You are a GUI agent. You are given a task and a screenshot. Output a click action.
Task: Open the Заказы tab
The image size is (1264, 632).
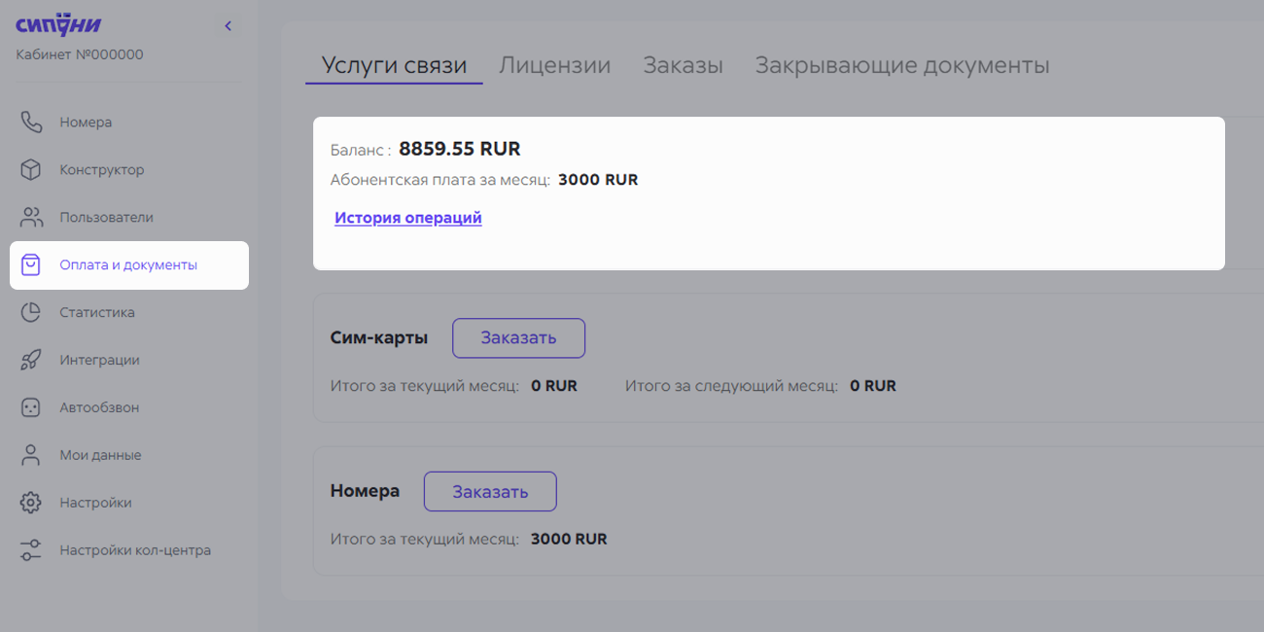coord(683,66)
